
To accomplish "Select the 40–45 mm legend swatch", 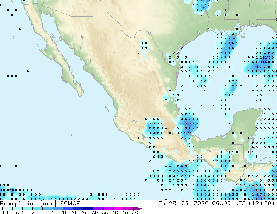I will (x=118, y=208).
